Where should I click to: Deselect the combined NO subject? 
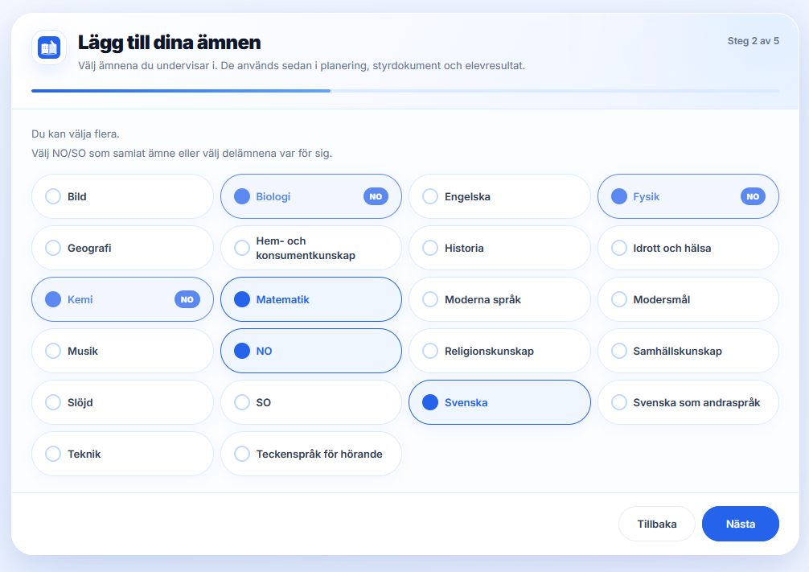click(x=311, y=351)
